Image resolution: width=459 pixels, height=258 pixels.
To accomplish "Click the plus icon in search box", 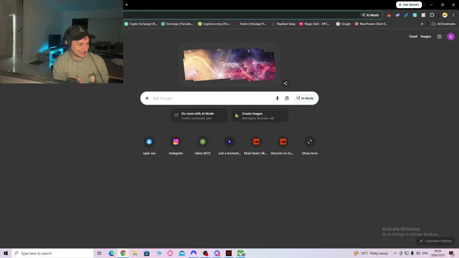I will (x=147, y=98).
